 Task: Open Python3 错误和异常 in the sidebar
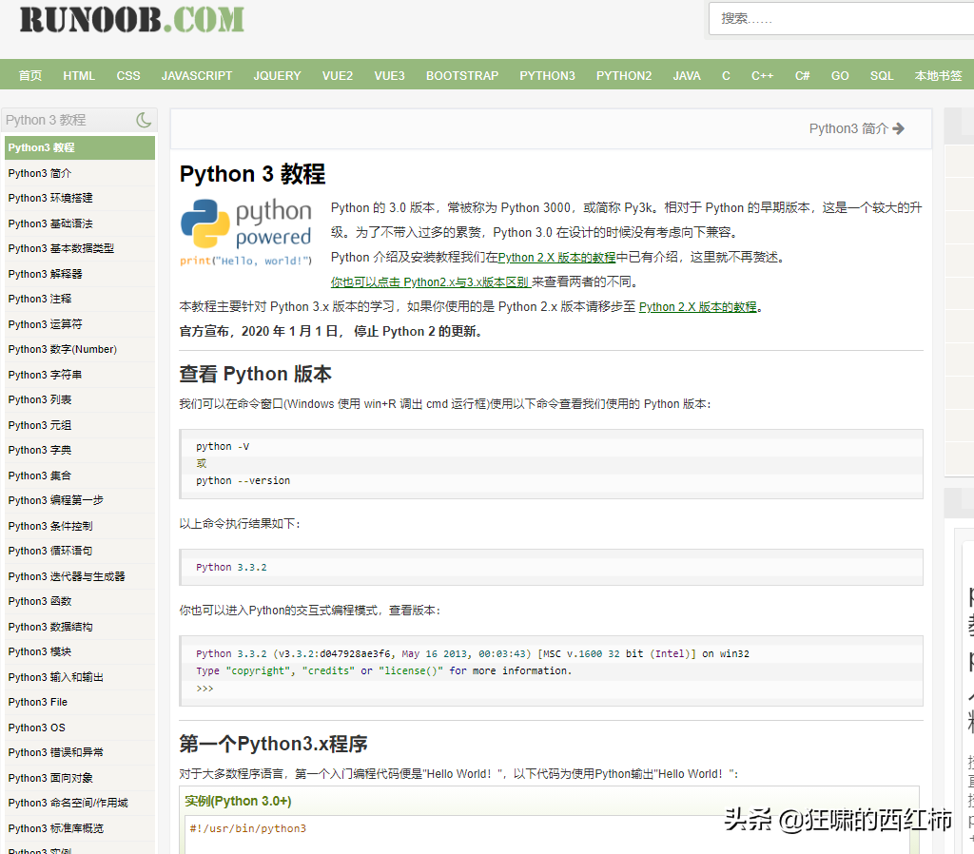point(80,753)
